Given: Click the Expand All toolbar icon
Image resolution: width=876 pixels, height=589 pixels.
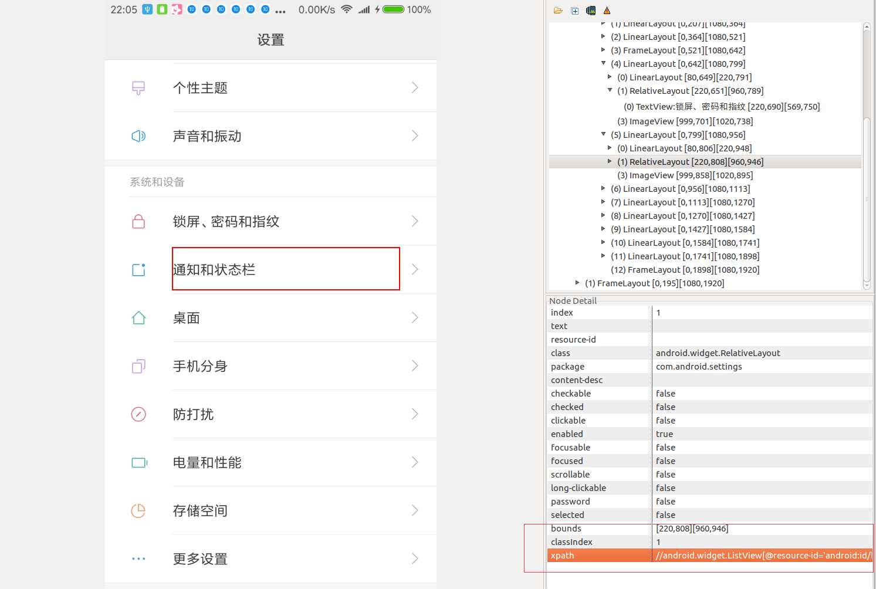Looking at the screenshot, I should tap(574, 11).
